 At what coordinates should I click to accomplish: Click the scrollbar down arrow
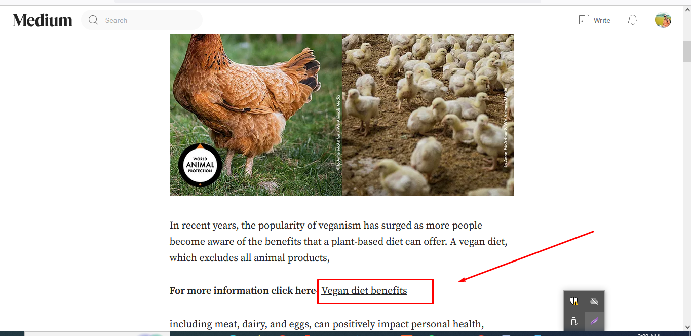tap(687, 327)
